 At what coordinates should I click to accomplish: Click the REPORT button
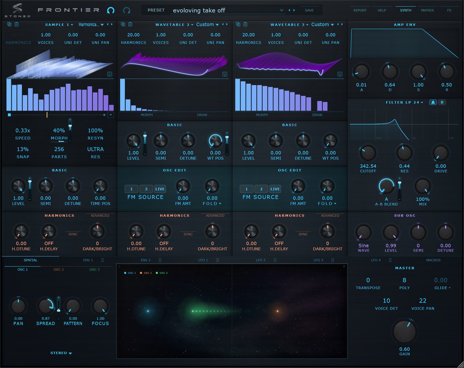(x=360, y=10)
